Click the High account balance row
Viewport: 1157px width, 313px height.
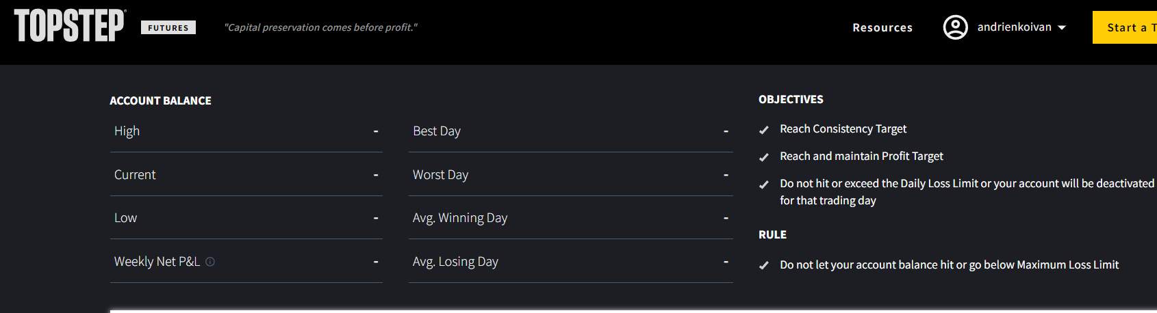246,131
